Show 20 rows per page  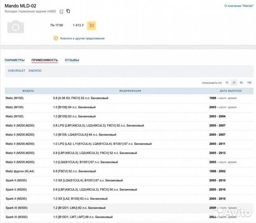[x=234, y=83]
